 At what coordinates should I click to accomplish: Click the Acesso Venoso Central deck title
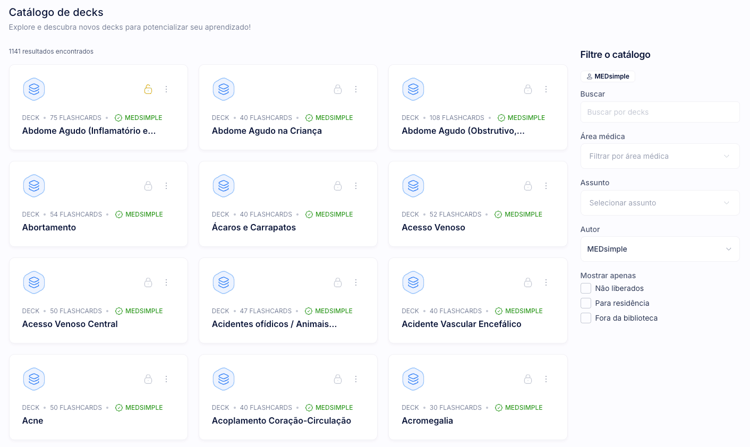point(70,324)
